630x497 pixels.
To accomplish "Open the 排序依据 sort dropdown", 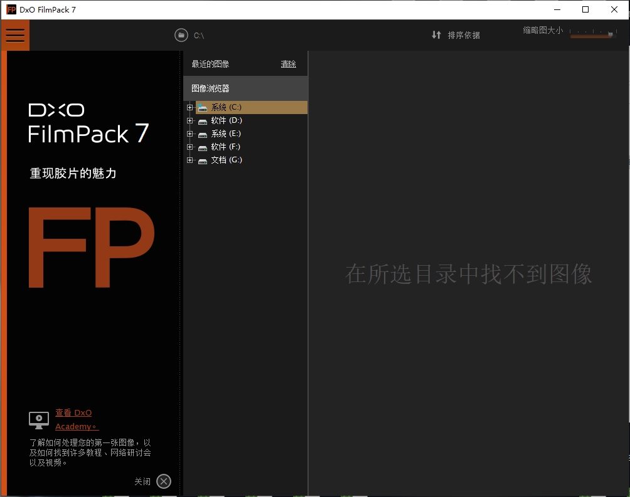I will (464, 35).
